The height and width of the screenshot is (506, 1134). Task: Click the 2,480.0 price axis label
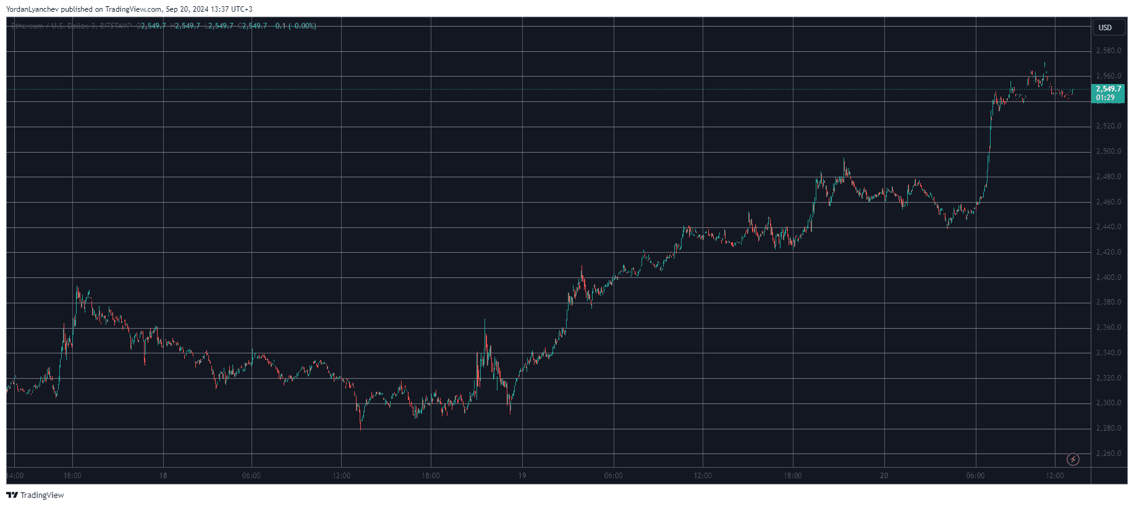tap(1109, 177)
